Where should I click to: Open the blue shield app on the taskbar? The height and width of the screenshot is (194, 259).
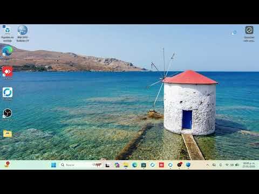pos(188,165)
